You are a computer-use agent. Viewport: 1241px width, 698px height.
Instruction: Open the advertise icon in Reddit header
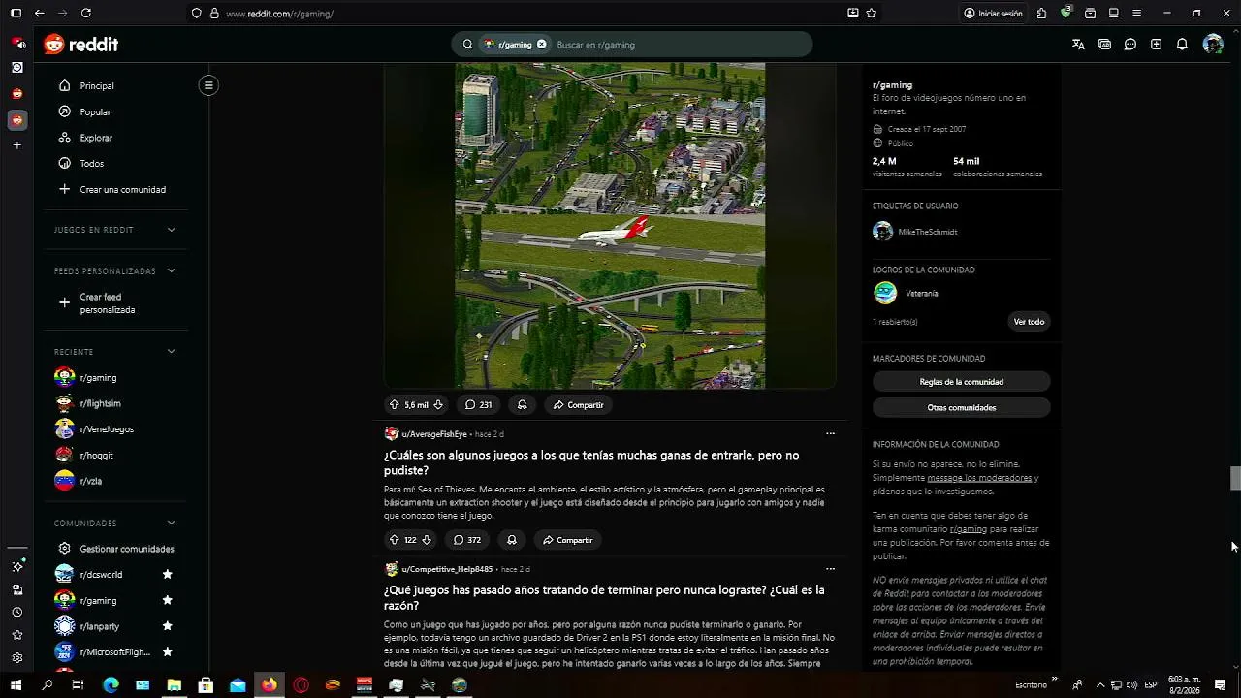pos(1104,44)
